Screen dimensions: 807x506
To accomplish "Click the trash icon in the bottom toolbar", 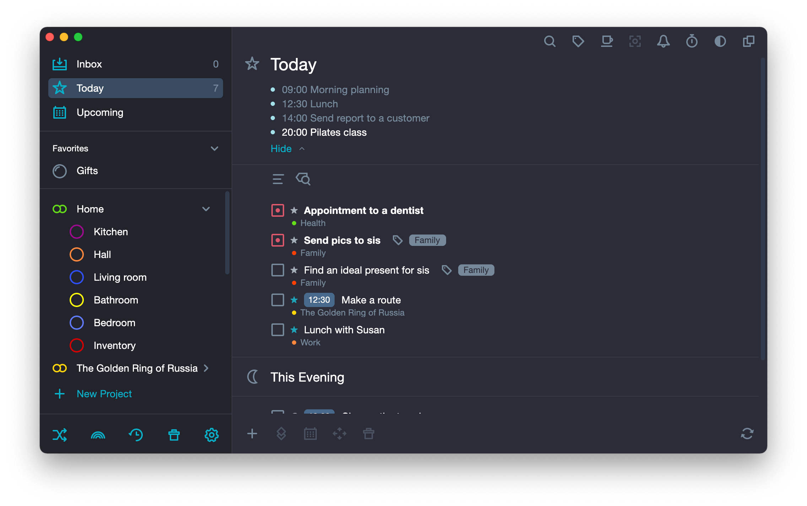I will [x=369, y=434].
